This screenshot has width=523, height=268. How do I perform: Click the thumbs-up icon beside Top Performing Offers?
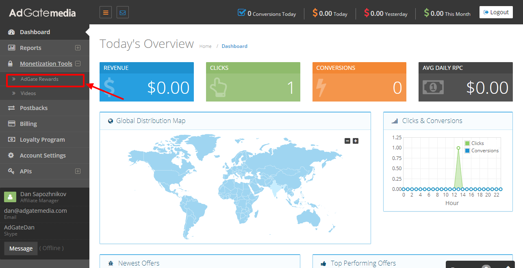tap(323, 264)
